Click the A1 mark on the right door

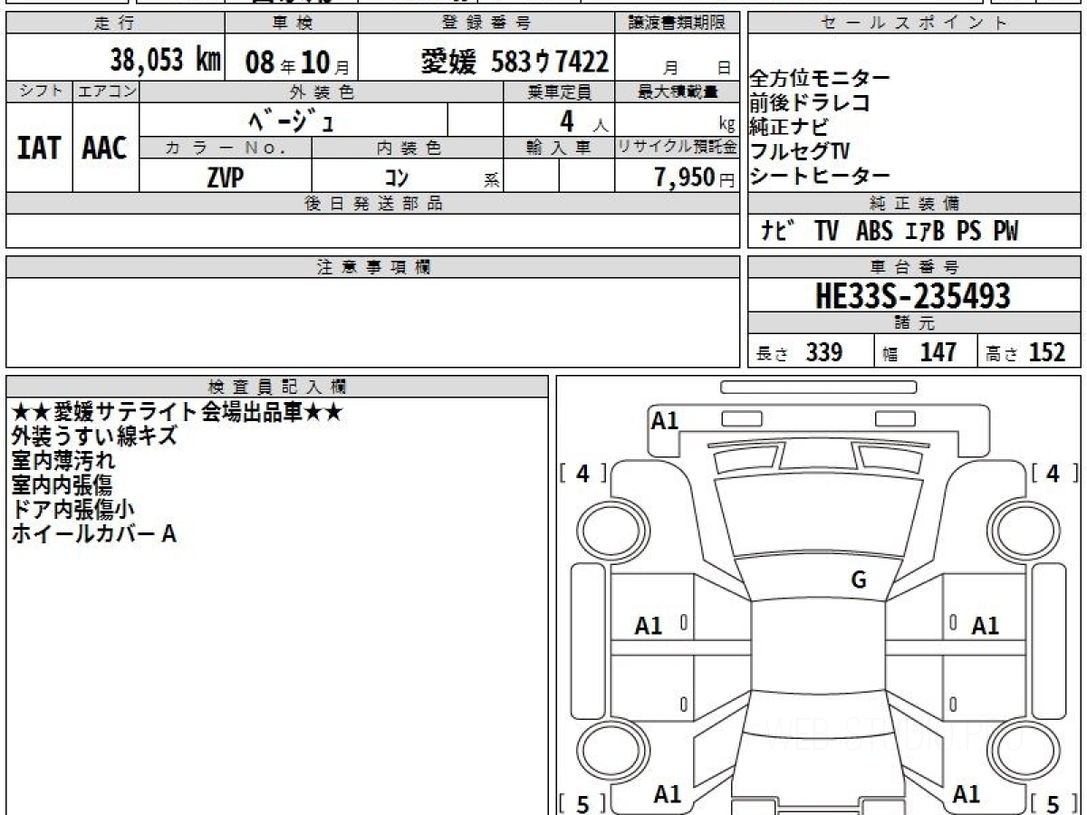tap(985, 625)
